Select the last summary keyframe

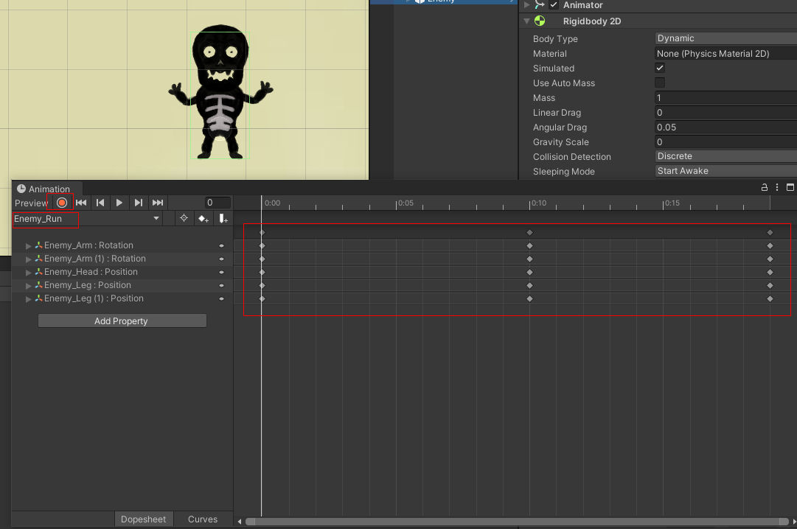[x=770, y=232]
